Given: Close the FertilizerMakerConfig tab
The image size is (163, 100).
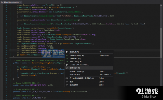Looking at the screenshot, I should click(x=21, y=2).
